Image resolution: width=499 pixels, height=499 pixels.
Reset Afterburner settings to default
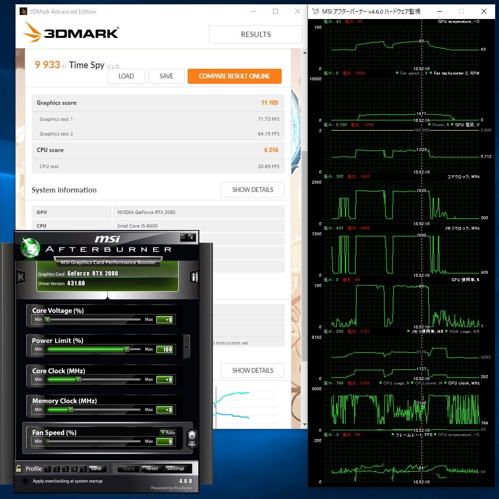(152, 468)
